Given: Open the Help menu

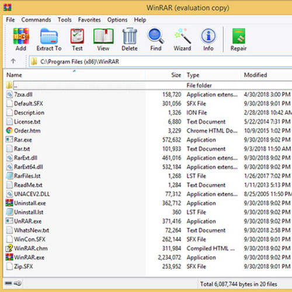Looking at the screenshot, I should [140, 20].
